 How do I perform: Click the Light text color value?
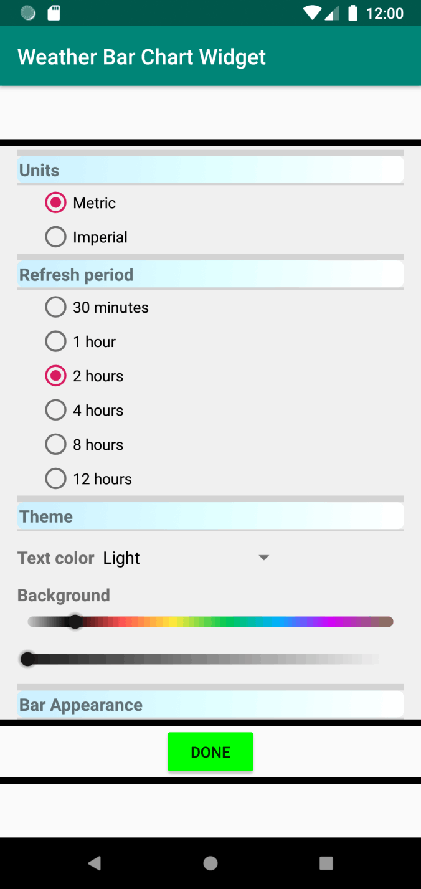tap(122, 558)
